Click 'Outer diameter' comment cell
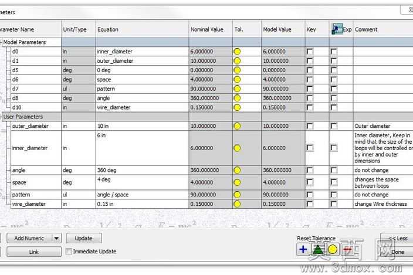 click(383, 126)
